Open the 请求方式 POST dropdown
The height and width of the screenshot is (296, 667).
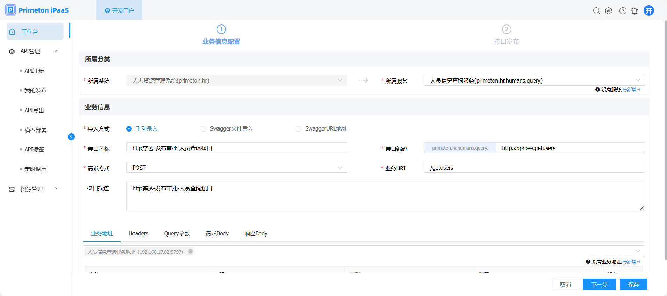tap(236, 168)
